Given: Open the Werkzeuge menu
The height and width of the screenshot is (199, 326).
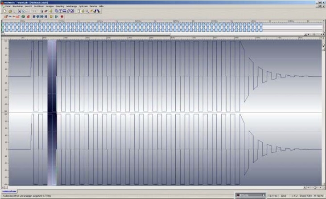Looking at the screenshot, I should tap(71, 6).
